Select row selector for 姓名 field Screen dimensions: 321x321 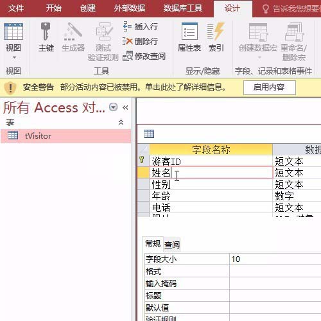tap(143, 173)
